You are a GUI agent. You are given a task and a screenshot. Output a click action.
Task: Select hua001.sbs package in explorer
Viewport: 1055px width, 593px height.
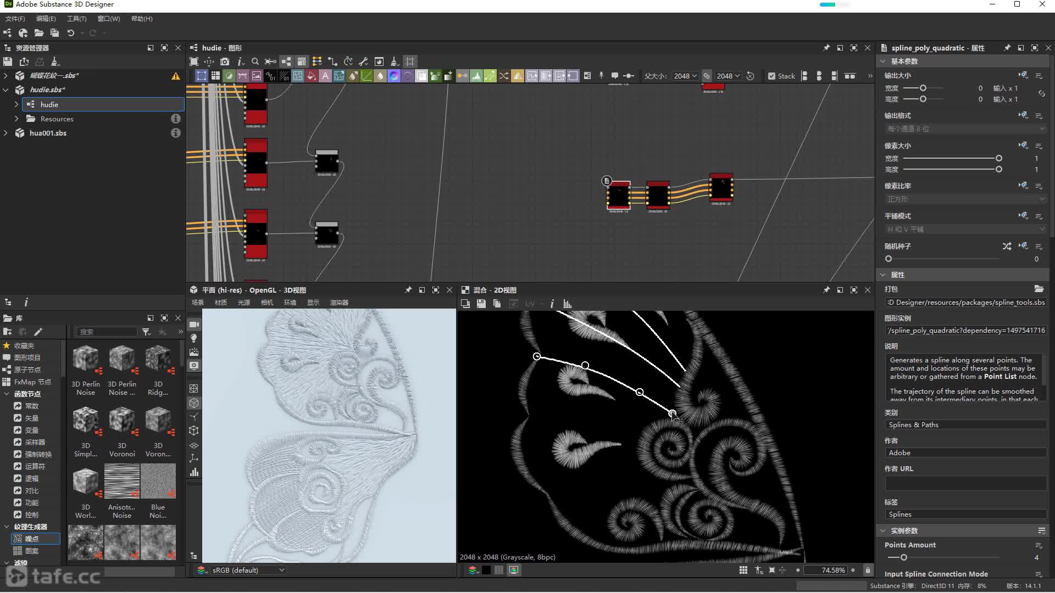tap(48, 133)
